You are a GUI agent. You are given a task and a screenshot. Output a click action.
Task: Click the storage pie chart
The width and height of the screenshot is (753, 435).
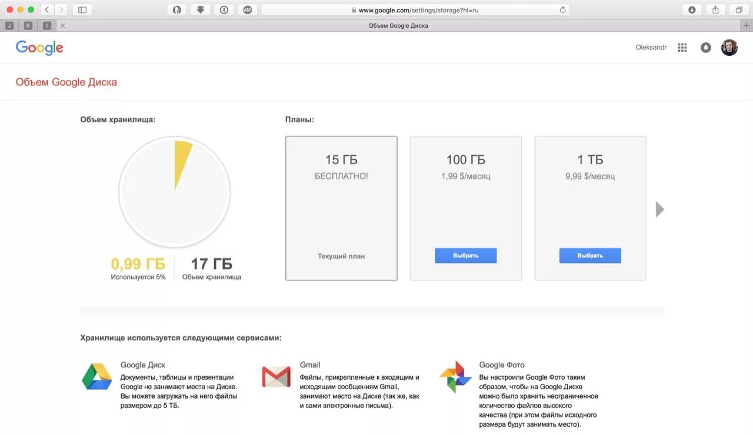click(x=174, y=192)
